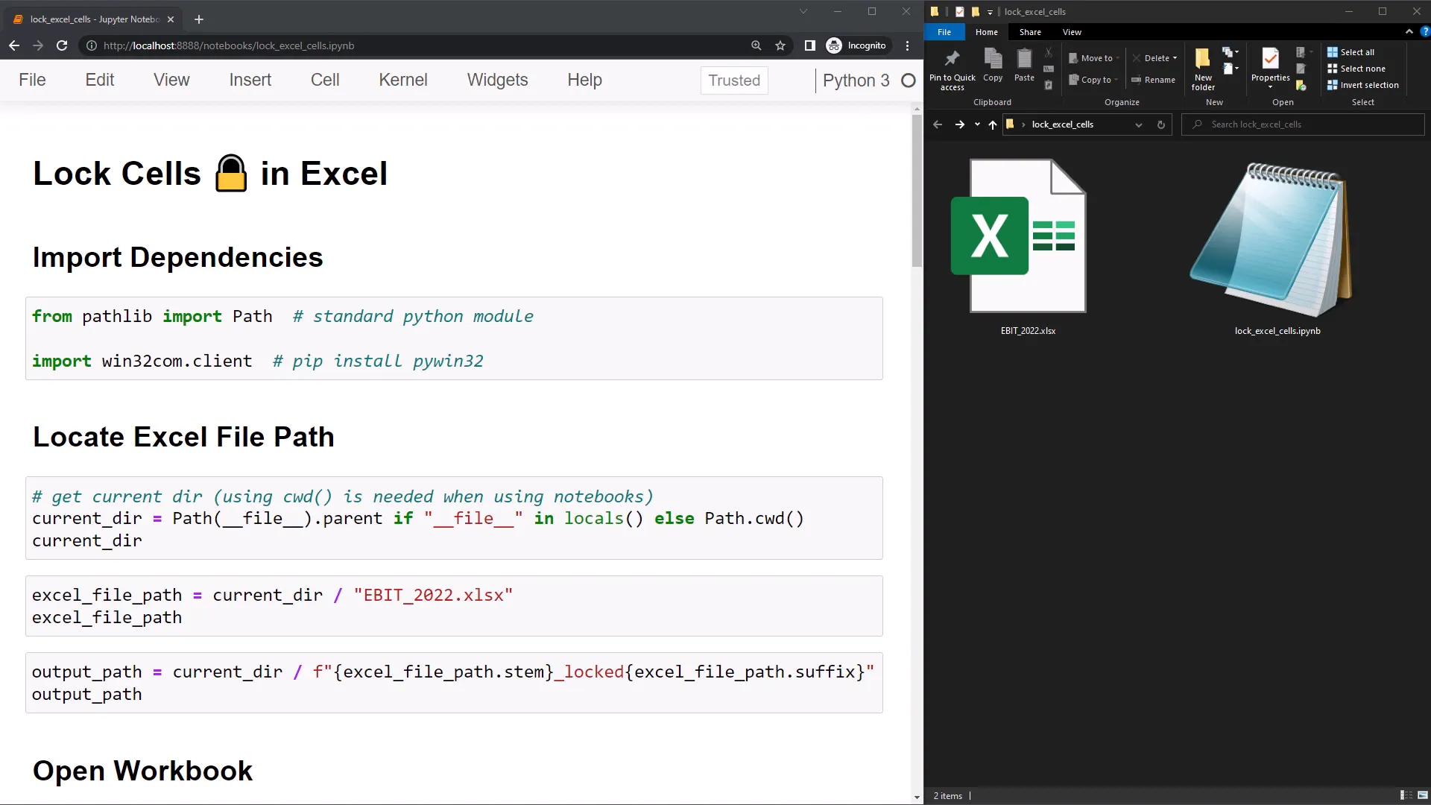Switch to details view button in status bar
The height and width of the screenshot is (805, 1431).
pyautogui.click(x=1406, y=795)
